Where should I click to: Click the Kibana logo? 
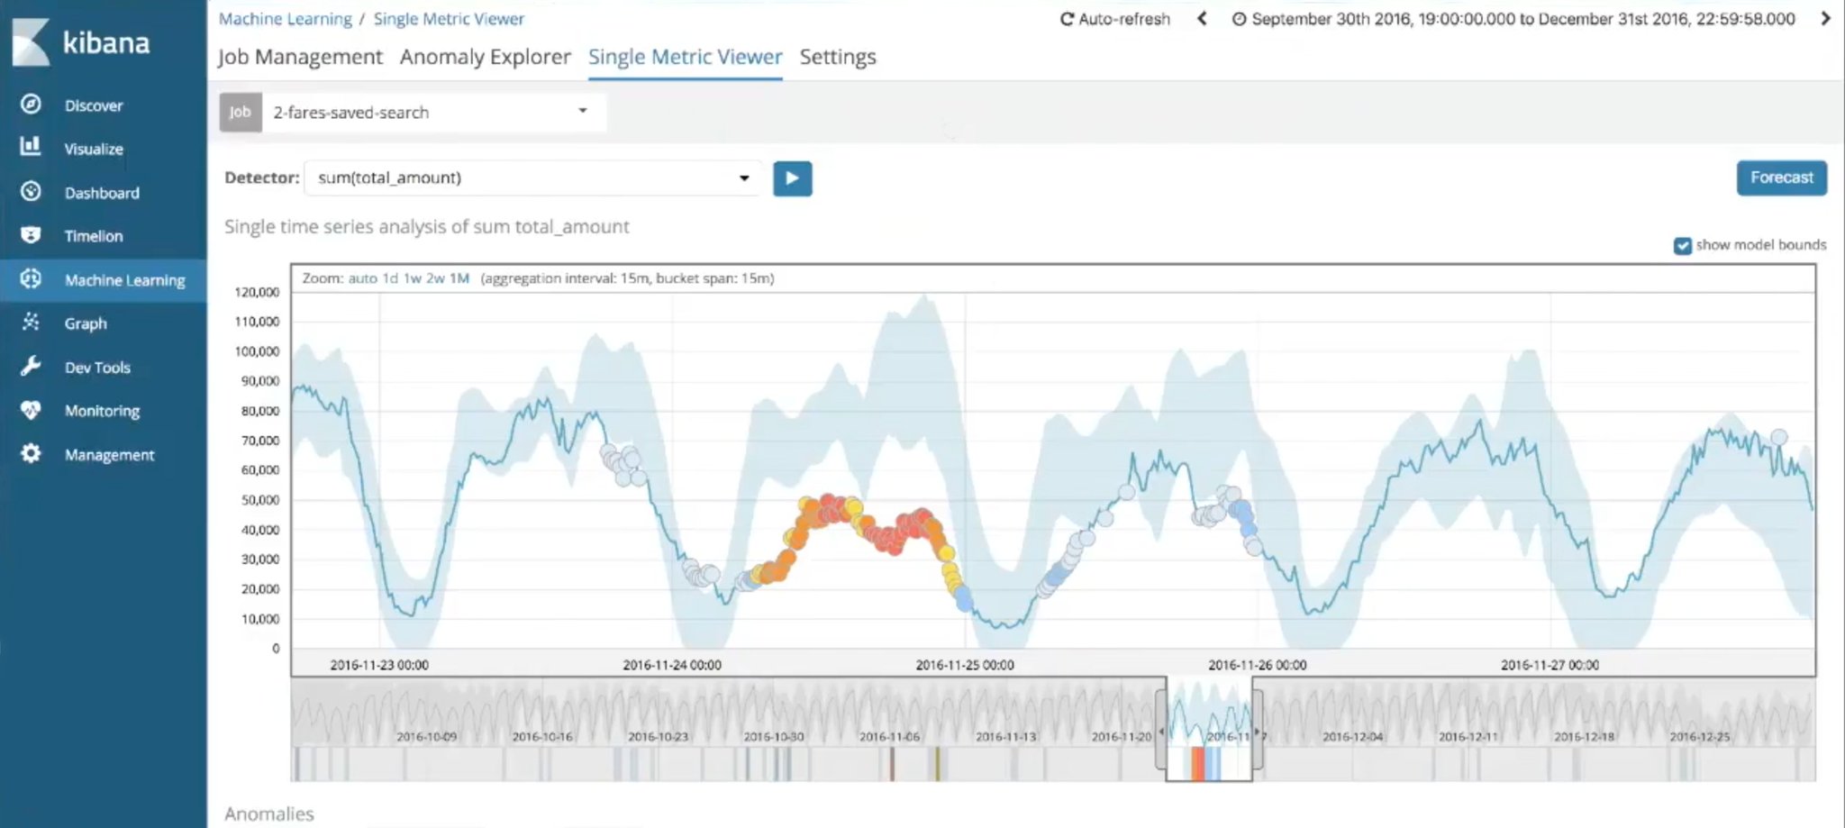(79, 42)
